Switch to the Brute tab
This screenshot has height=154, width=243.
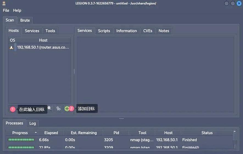tap(25, 20)
